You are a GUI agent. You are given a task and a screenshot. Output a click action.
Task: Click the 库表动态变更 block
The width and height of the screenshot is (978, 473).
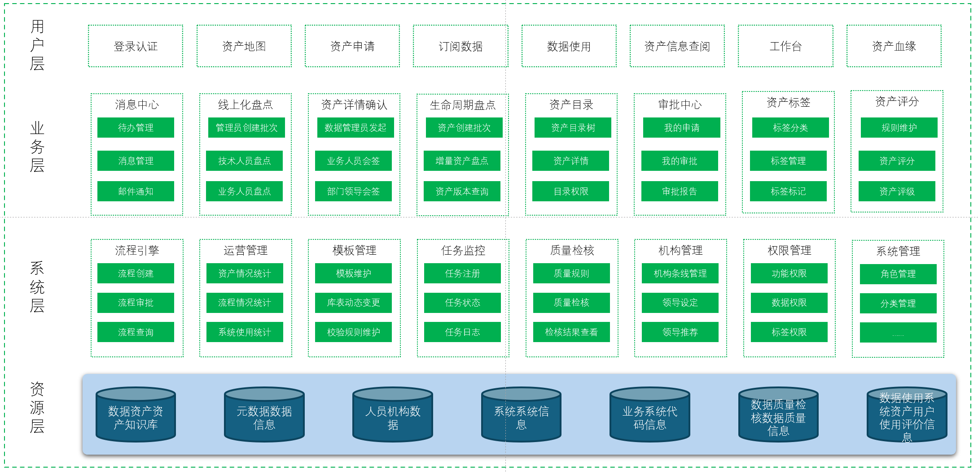tap(353, 303)
